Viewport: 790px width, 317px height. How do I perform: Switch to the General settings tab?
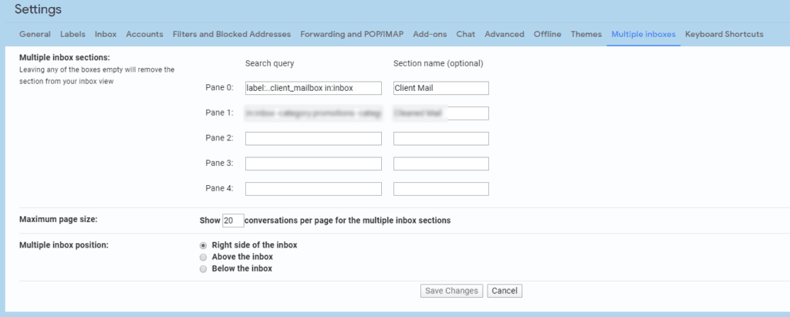(35, 34)
